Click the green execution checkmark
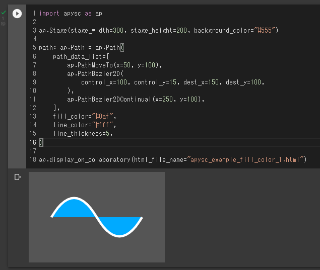Screen dimensions: 320x270 tap(4, 13)
